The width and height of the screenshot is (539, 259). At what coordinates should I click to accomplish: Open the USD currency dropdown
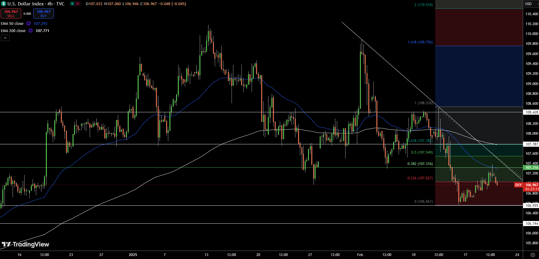pyautogui.click(x=531, y=4)
